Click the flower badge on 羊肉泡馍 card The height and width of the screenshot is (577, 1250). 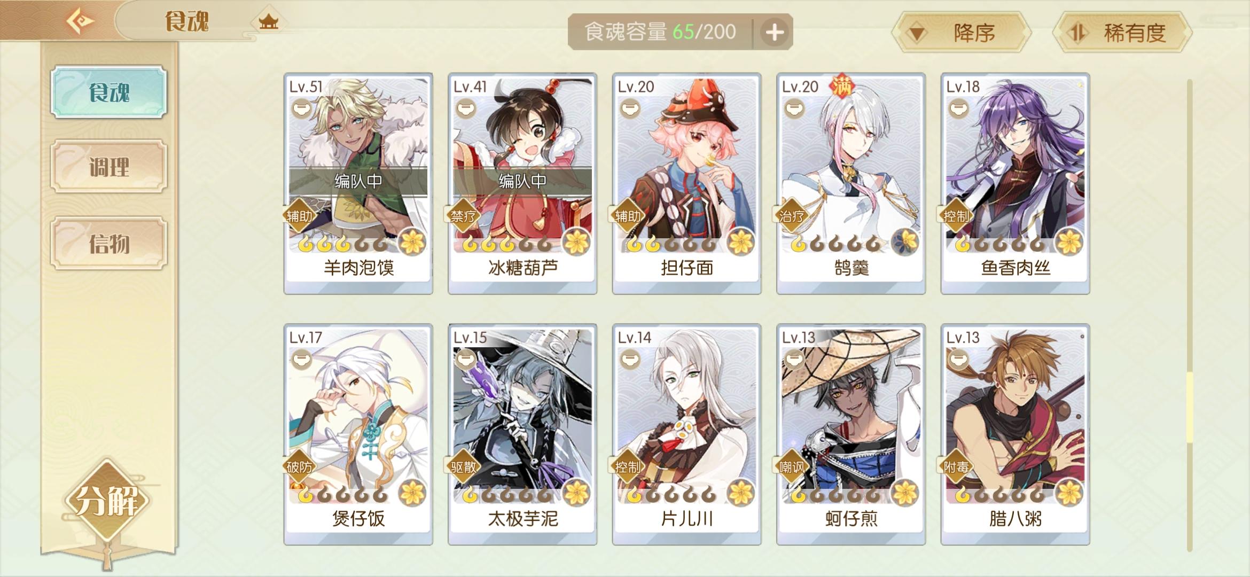point(412,242)
